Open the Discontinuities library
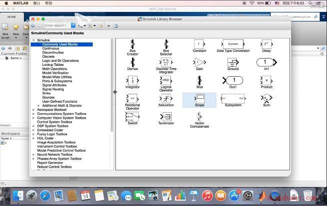The image size is (327, 206). 53,52
